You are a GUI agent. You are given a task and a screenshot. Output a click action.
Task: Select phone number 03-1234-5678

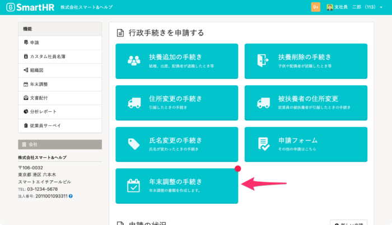[x=43, y=189]
